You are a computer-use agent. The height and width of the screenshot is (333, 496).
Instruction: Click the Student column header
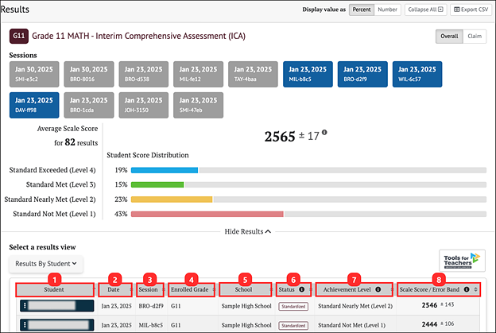tap(53, 290)
